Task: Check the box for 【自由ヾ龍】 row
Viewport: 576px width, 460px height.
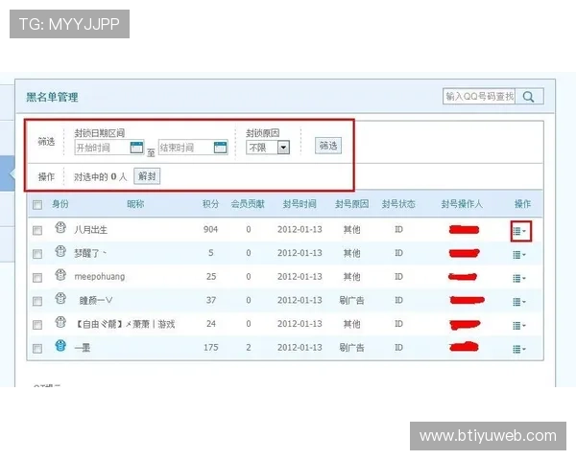Action: point(37,325)
